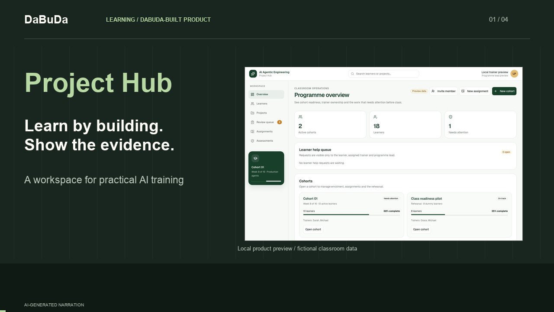Click the 'Needs attention' tag on Cohort 01
The image size is (554, 312).
click(x=391, y=198)
